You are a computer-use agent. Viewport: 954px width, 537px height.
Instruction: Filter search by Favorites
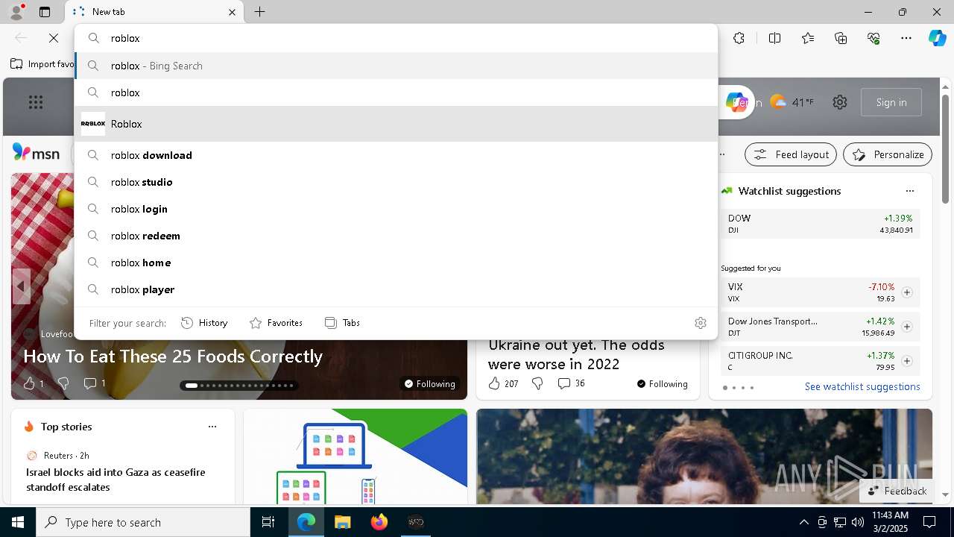coord(276,323)
